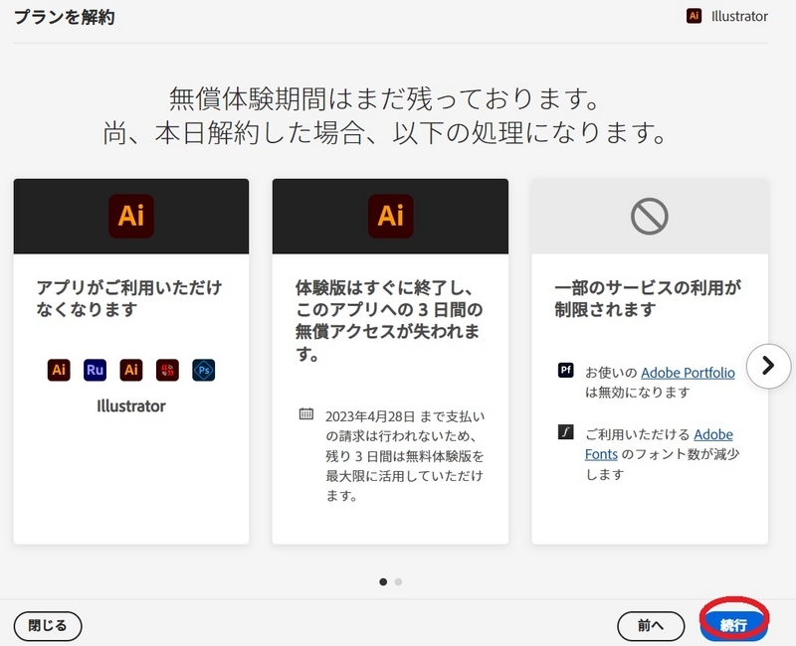Click the 閉じる close button

[x=46, y=625]
